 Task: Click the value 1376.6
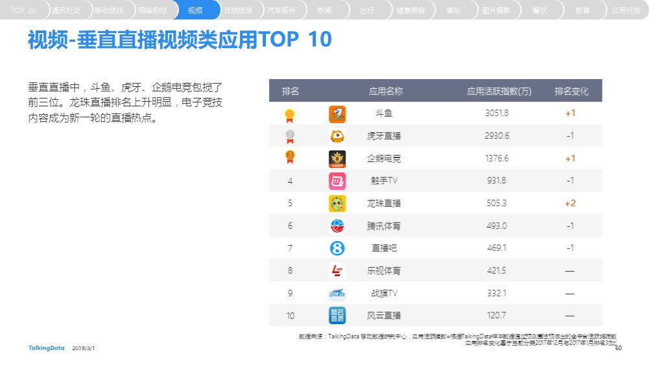pyautogui.click(x=497, y=158)
